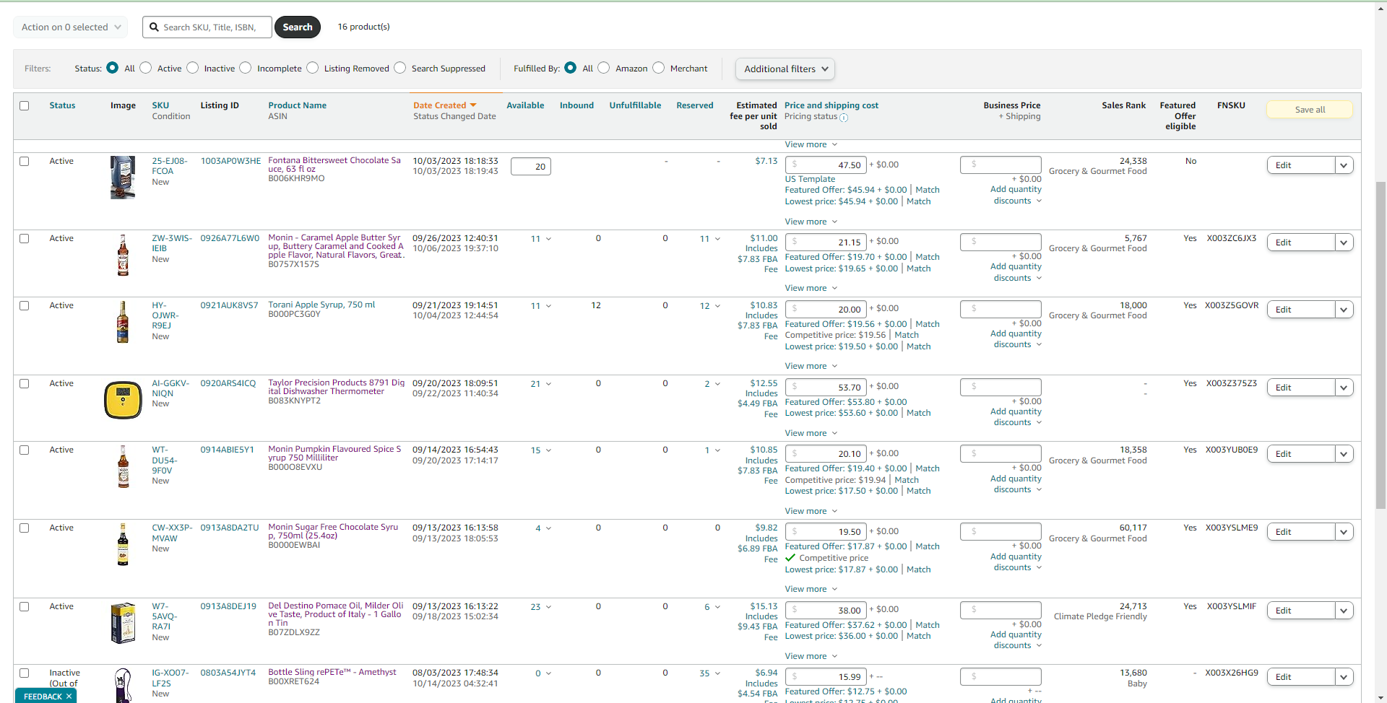Open the Bottle Sling Amethyst product image
The height and width of the screenshot is (703, 1387).
[x=123, y=686]
